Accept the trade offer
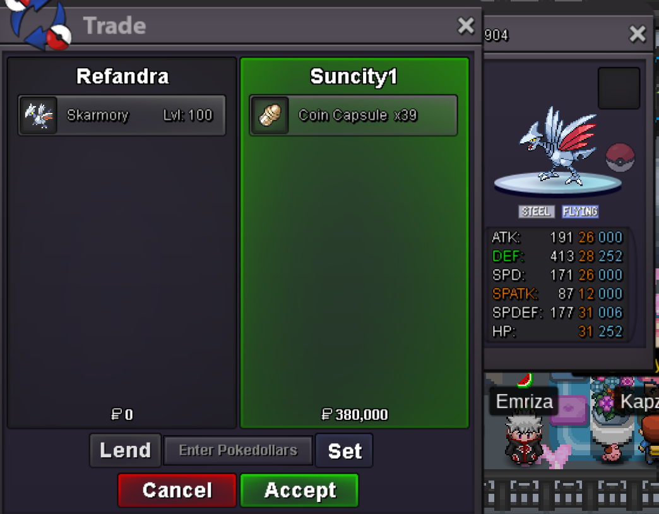 (x=299, y=490)
